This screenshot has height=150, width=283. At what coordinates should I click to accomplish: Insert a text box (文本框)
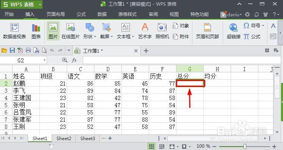[125, 31]
